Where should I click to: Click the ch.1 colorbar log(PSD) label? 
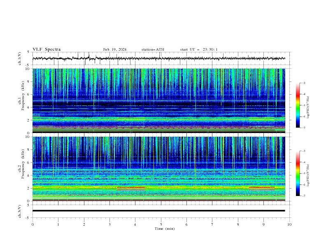[x=308, y=107]
